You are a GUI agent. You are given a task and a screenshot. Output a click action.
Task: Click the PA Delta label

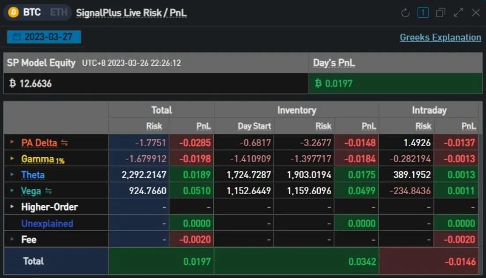tap(39, 143)
